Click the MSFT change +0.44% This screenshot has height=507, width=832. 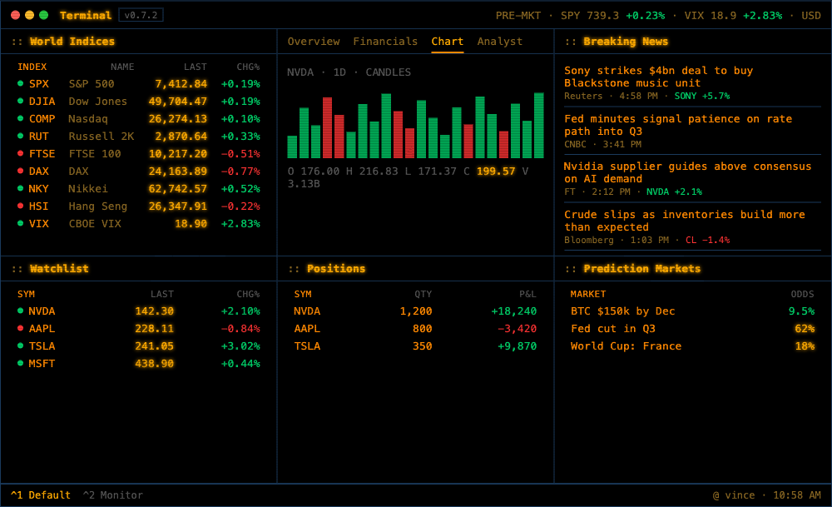point(240,364)
